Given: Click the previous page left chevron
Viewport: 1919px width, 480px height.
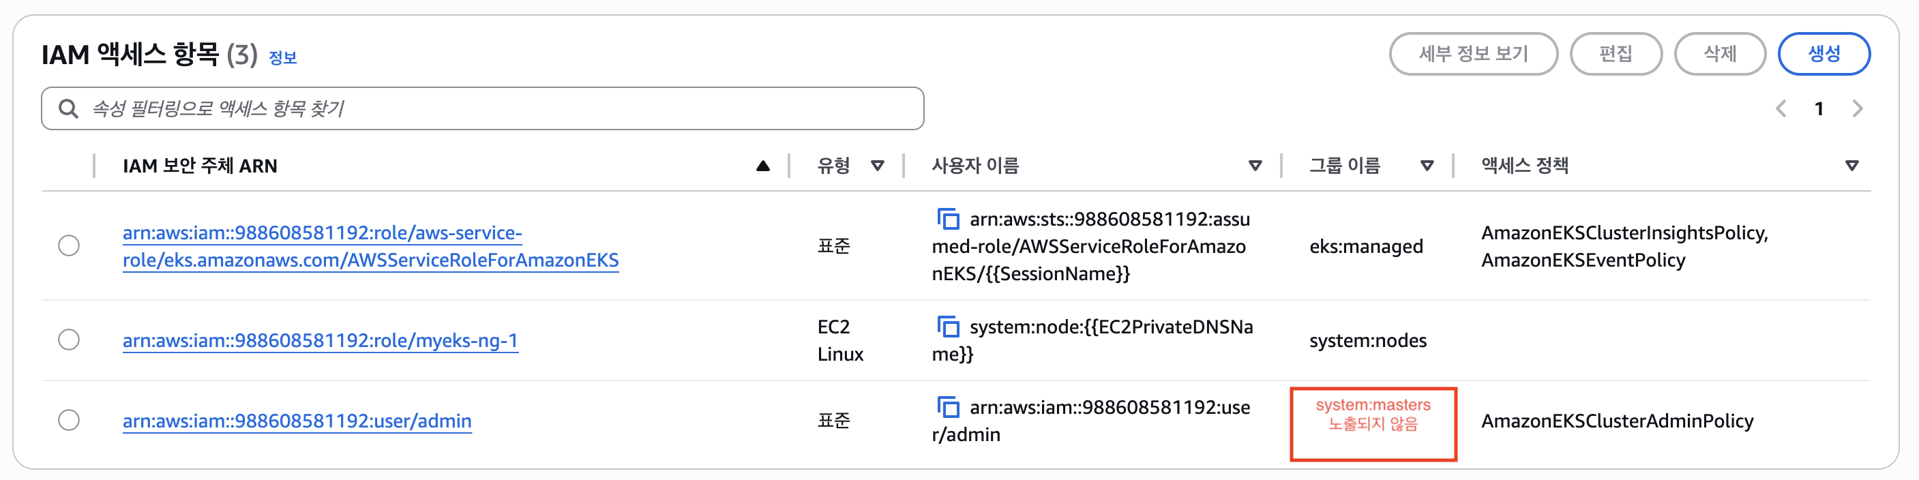Looking at the screenshot, I should pos(1781,108).
